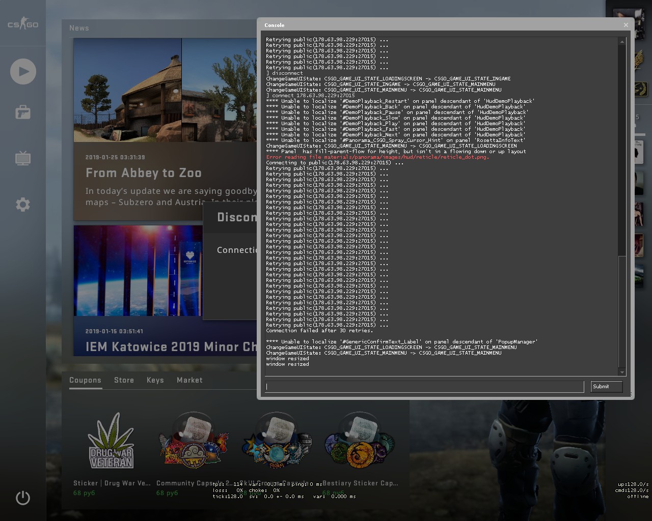Click the console scrollbar down arrow
652x521 pixels.
[x=622, y=372]
